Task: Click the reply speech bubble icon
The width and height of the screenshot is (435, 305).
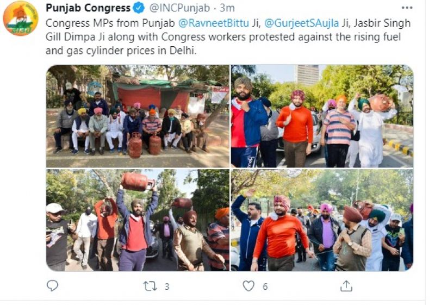Action: point(52,285)
